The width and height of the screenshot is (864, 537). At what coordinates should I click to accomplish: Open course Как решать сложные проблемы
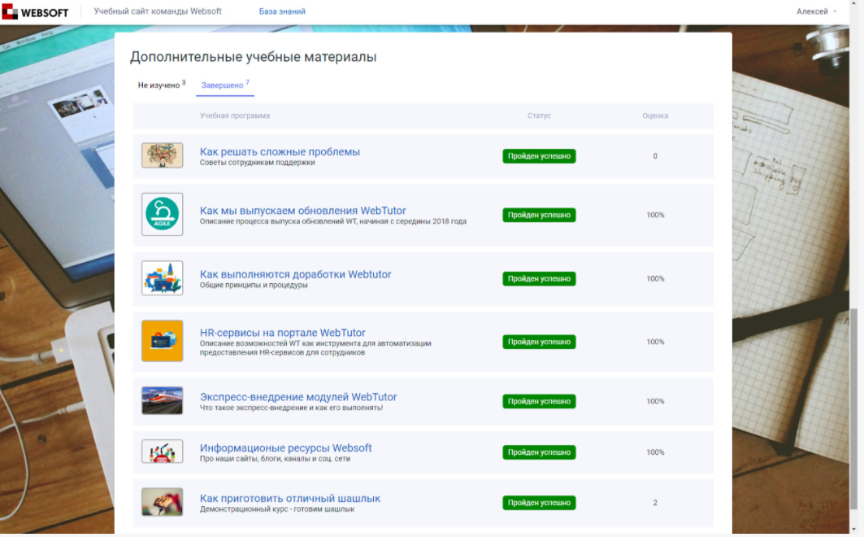[280, 151]
